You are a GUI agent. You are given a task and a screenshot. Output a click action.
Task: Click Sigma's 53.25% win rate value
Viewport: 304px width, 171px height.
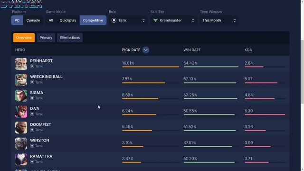click(x=190, y=95)
